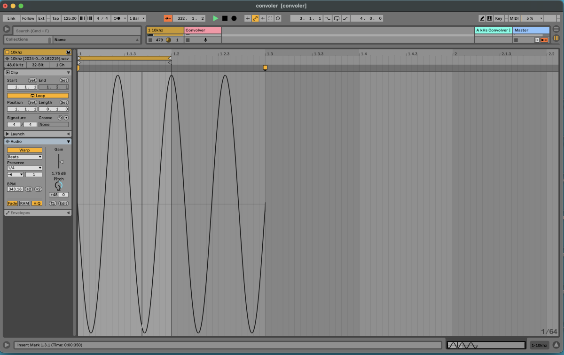Click the 10khz track stop button

pos(150,40)
